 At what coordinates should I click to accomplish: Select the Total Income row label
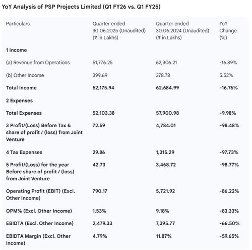click(21, 88)
